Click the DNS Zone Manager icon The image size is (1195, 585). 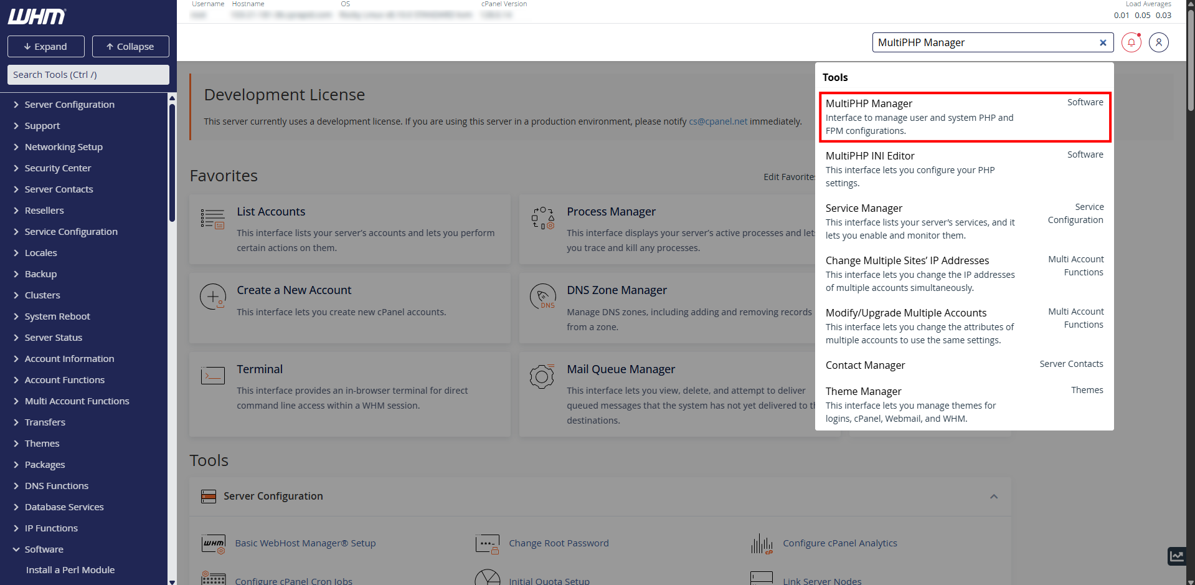tap(542, 297)
